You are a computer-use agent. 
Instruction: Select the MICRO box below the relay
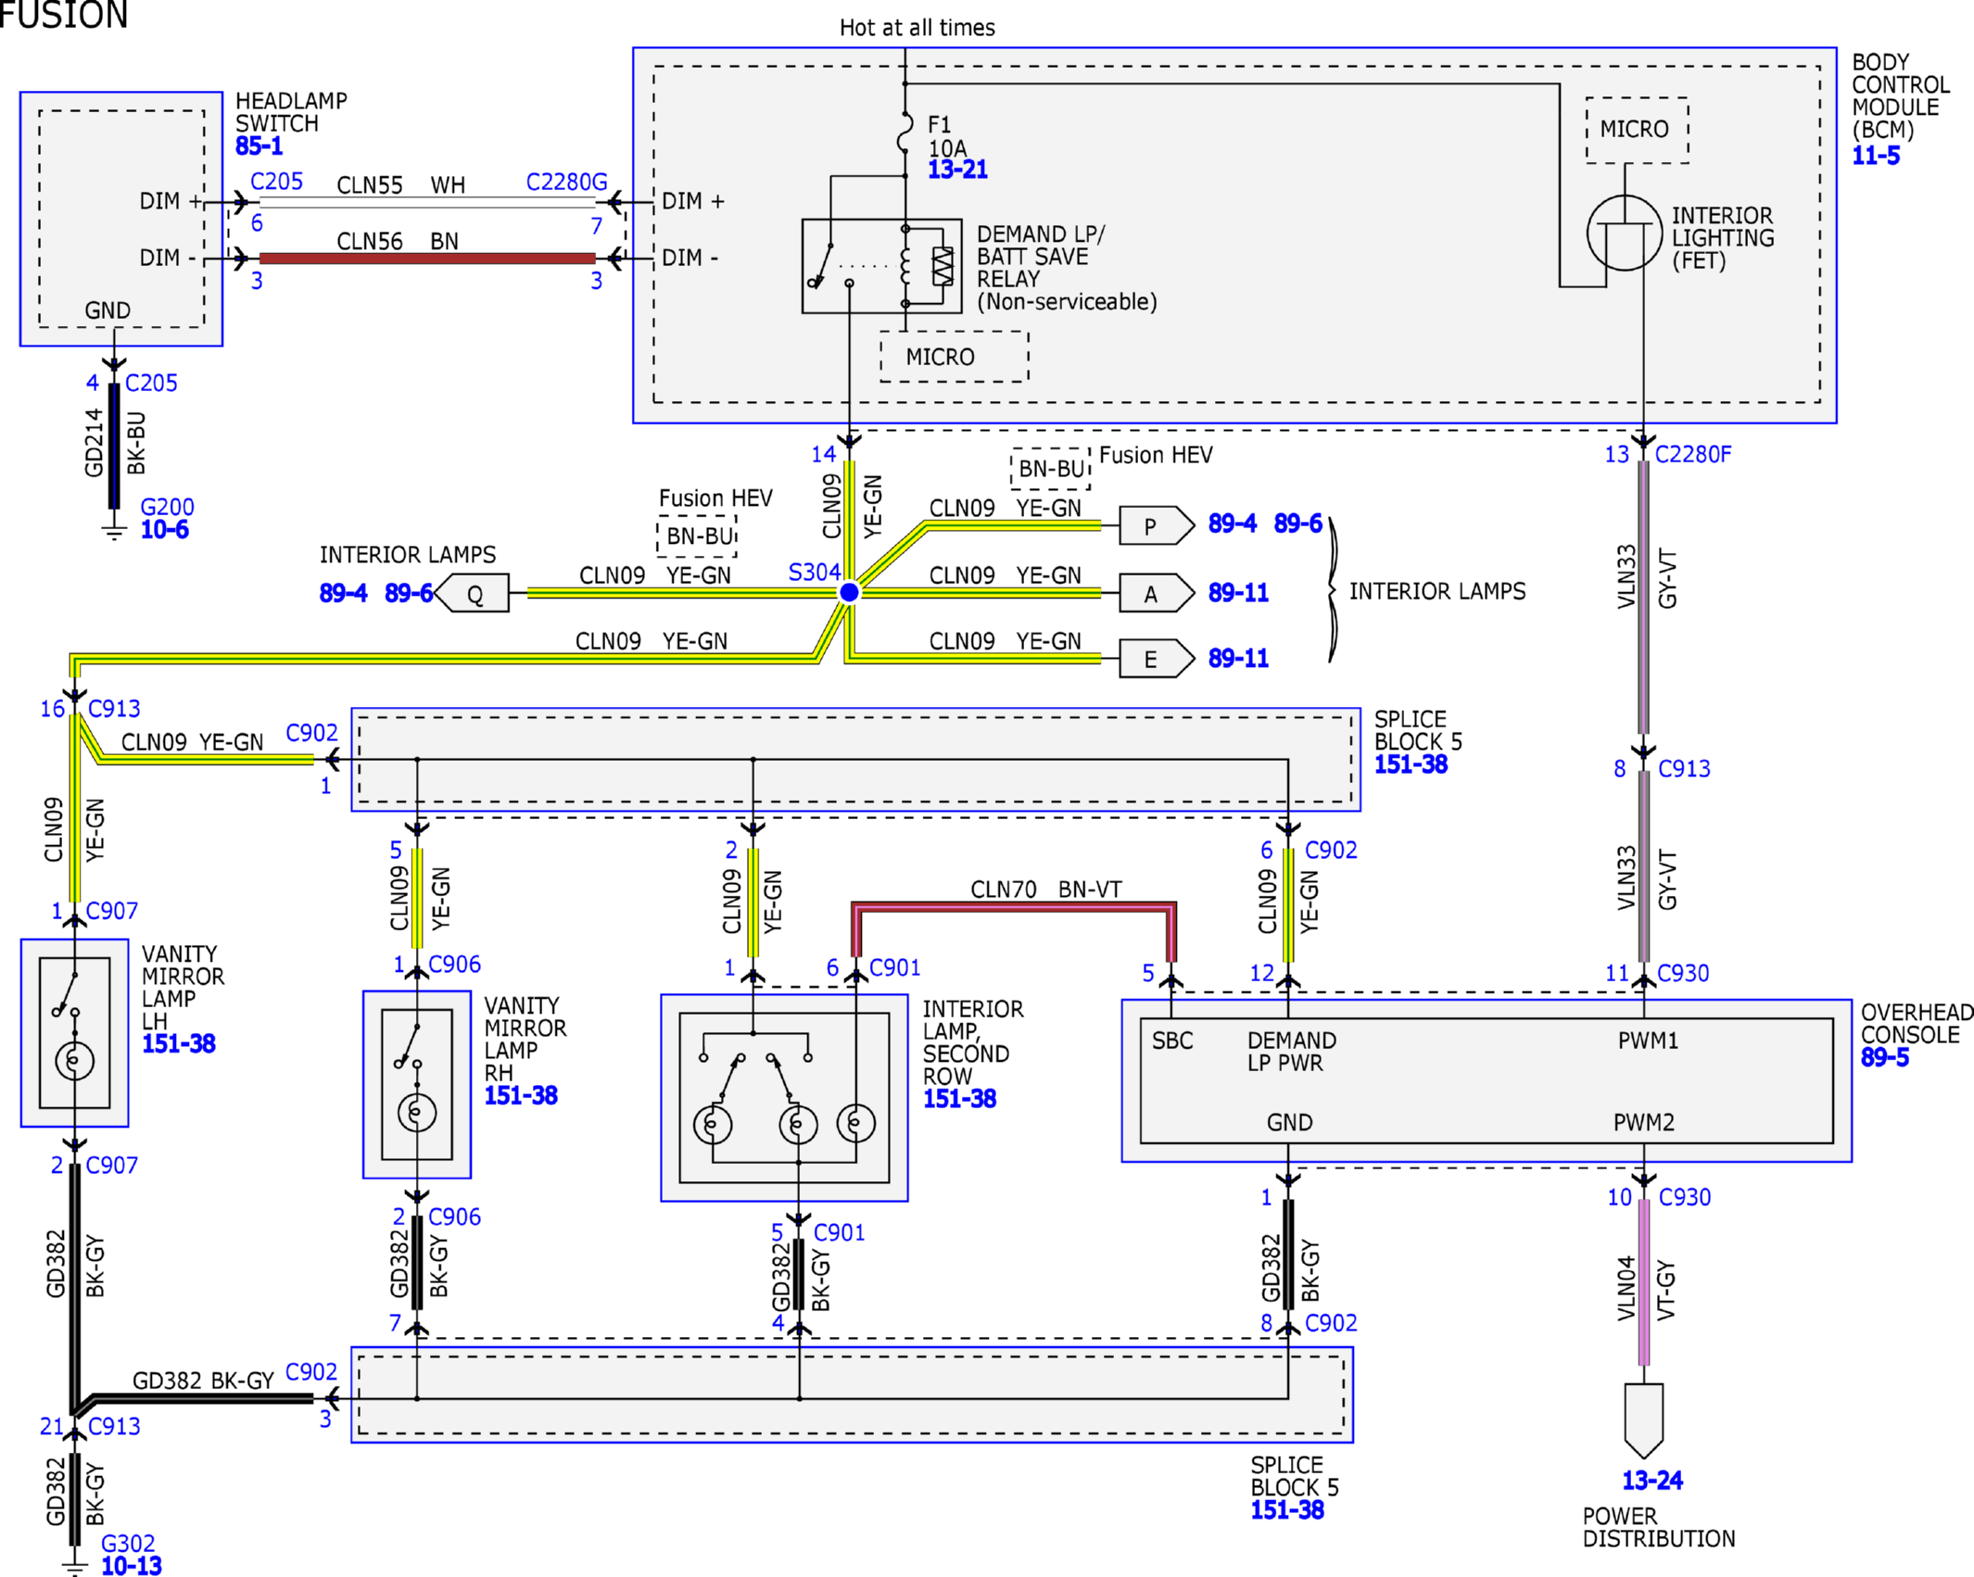click(x=955, y=357)
